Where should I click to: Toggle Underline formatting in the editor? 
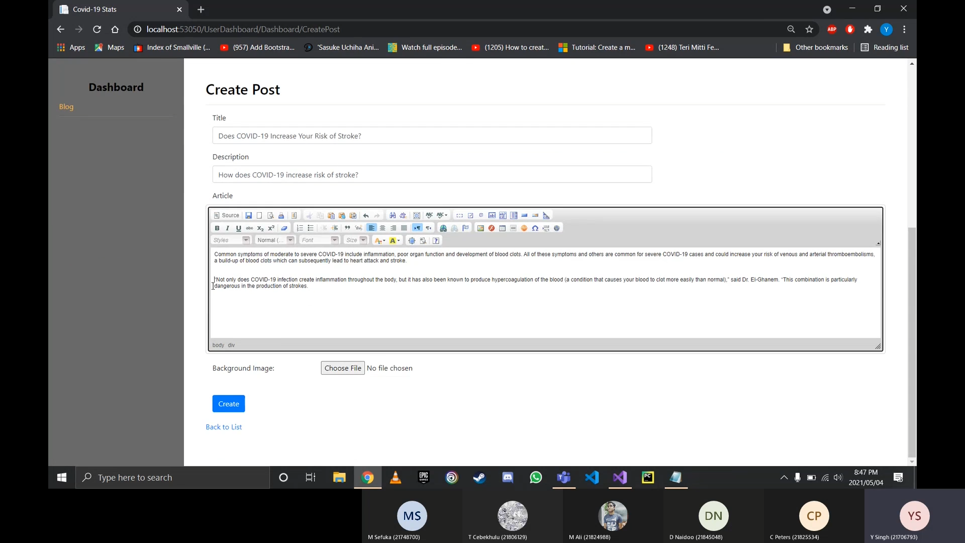[239, 228]
